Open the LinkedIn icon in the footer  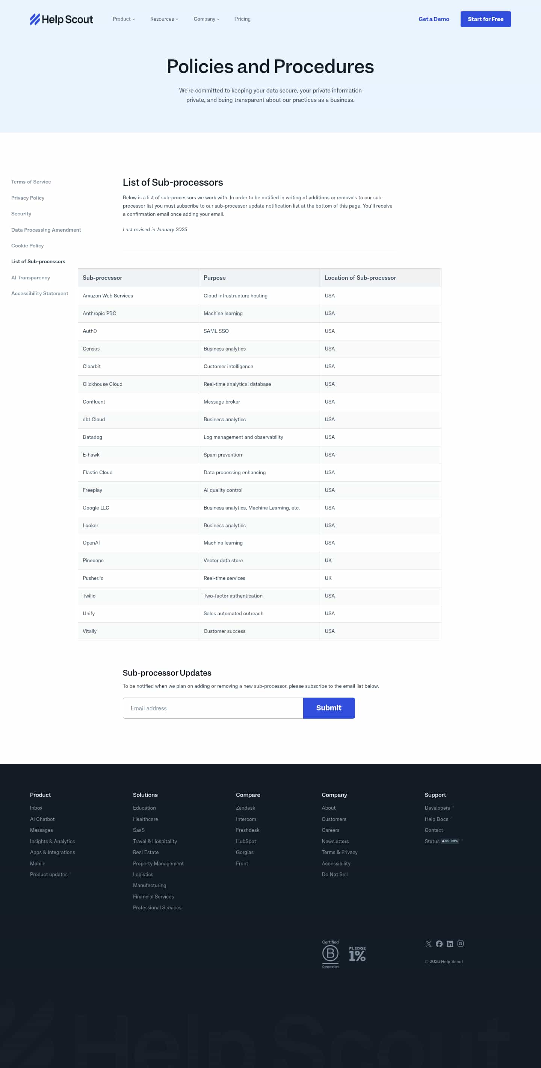[x=450, y=944]
